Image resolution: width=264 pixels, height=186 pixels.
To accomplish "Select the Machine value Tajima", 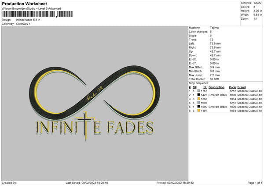I will click(214, 28).
